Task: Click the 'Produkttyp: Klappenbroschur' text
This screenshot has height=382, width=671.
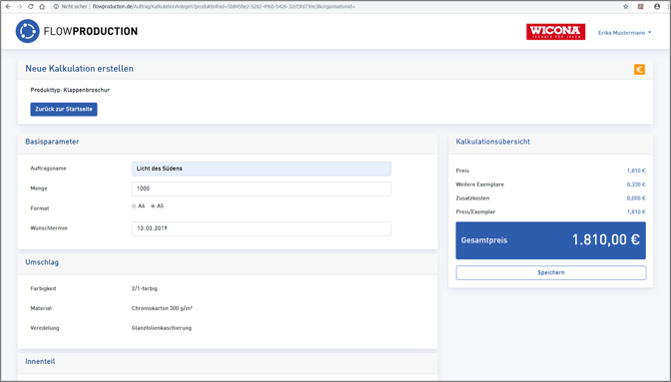Action: 70,90
